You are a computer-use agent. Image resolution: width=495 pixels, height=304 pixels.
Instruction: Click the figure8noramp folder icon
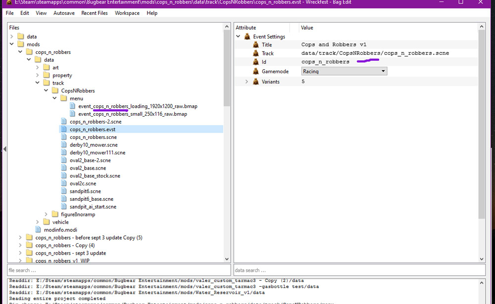click(55, 214)
